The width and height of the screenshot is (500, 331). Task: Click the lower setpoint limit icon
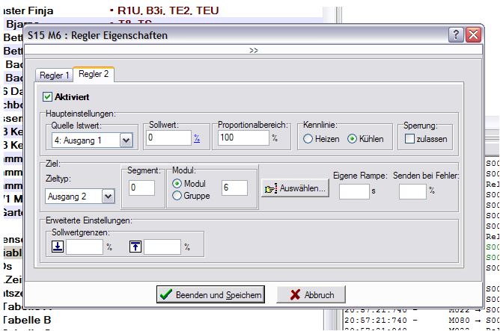click(x=57, y=247)
